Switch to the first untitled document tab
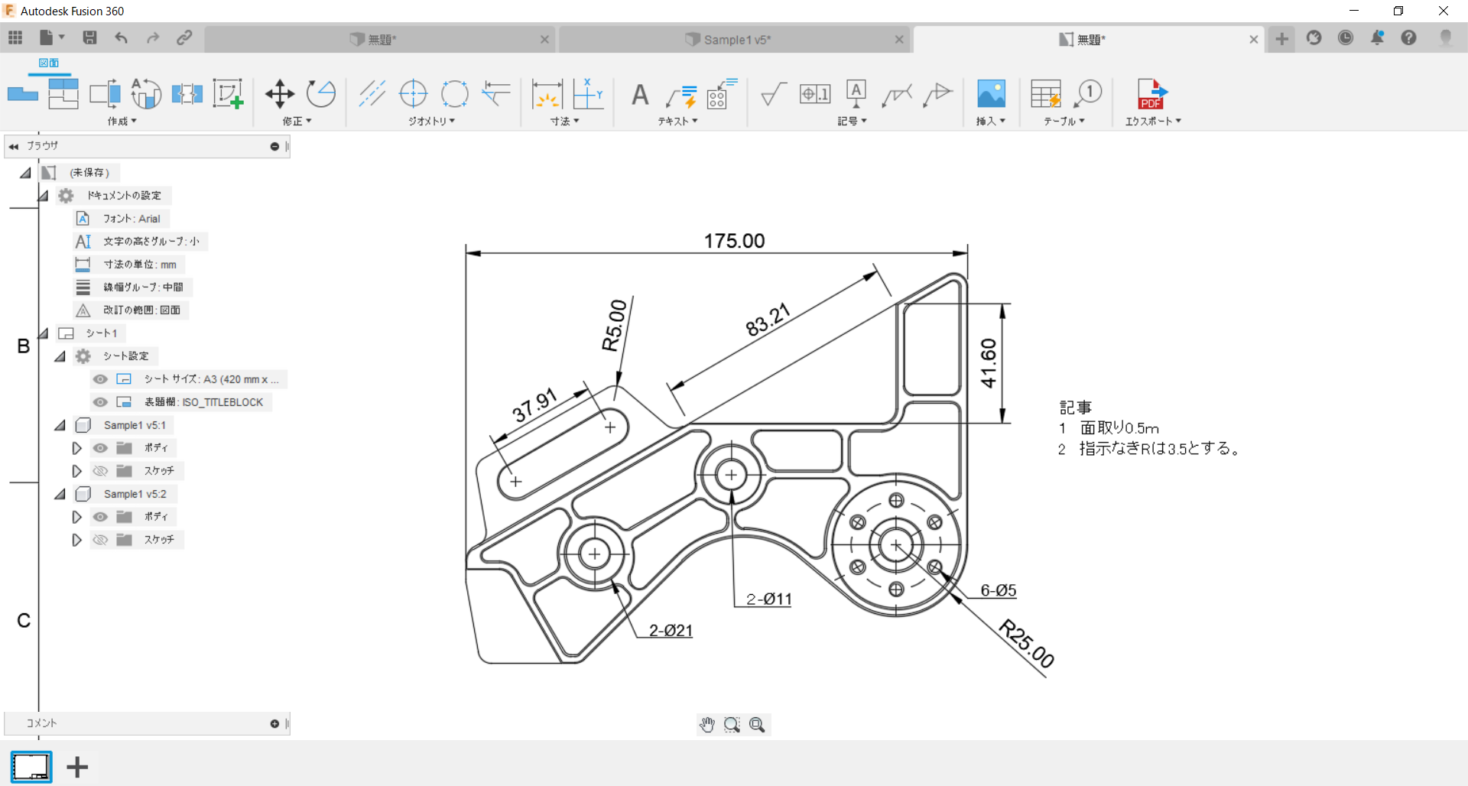Screen dimensions: 1468x786 coord(380,40)
